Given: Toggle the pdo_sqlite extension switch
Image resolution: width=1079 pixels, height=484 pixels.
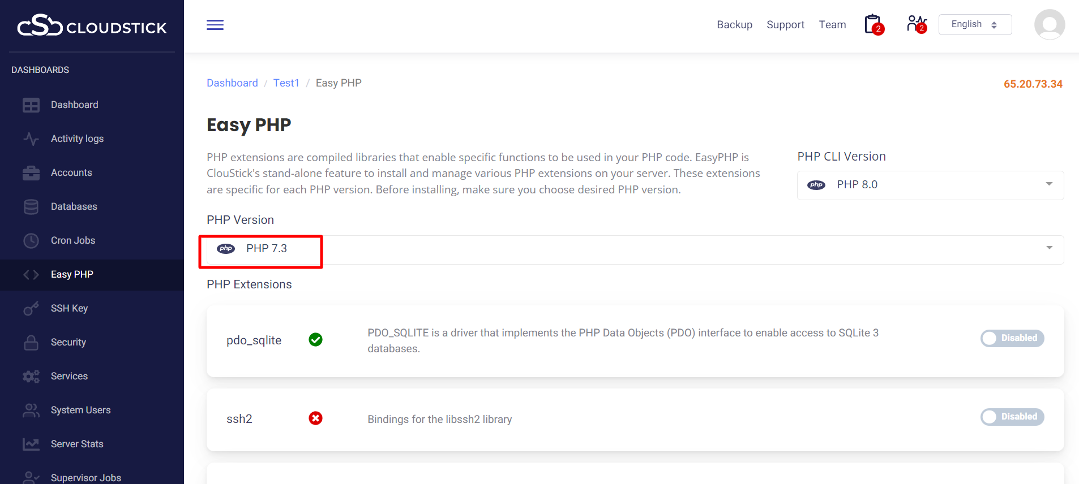Looking at the screenshot, I should pyautogui.click(x=1012, y=338).
